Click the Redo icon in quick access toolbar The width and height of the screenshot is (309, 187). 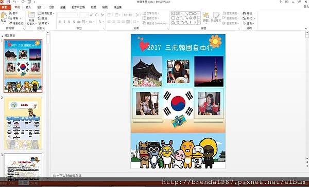point(23,2)
